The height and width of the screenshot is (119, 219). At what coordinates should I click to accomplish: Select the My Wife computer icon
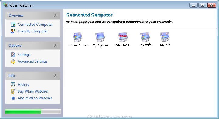click(x=145, y=37)
